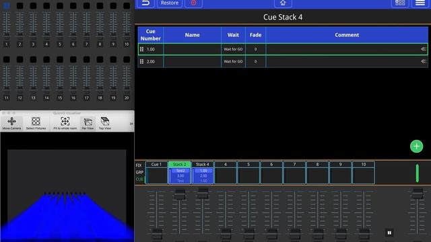Select the Comment column header
The width and height of the screenshot is (431, 242).
[347, 35]
